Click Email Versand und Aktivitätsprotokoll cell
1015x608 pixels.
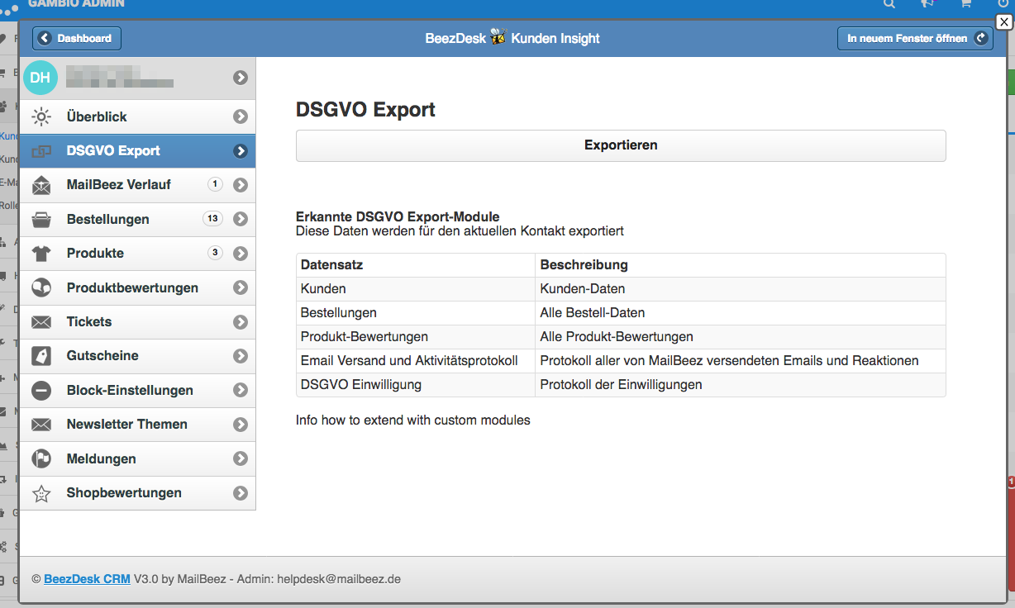pos(416,361)
